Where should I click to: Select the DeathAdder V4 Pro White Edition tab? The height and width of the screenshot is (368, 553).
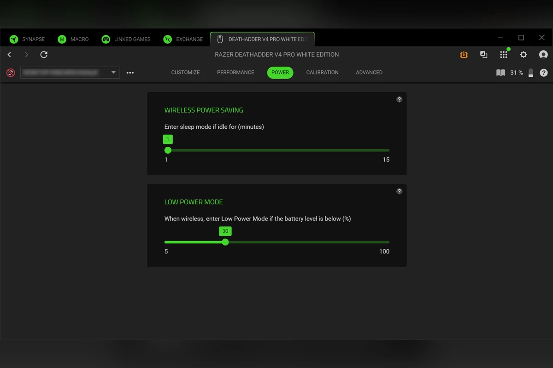(262, 39)
